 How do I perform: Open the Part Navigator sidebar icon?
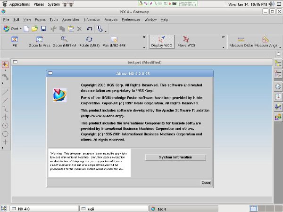[278, 74]
